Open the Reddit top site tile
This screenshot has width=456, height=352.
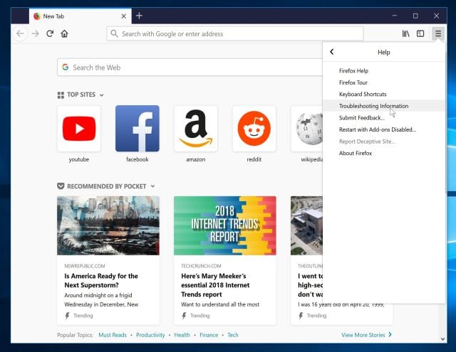pos(254,129)
